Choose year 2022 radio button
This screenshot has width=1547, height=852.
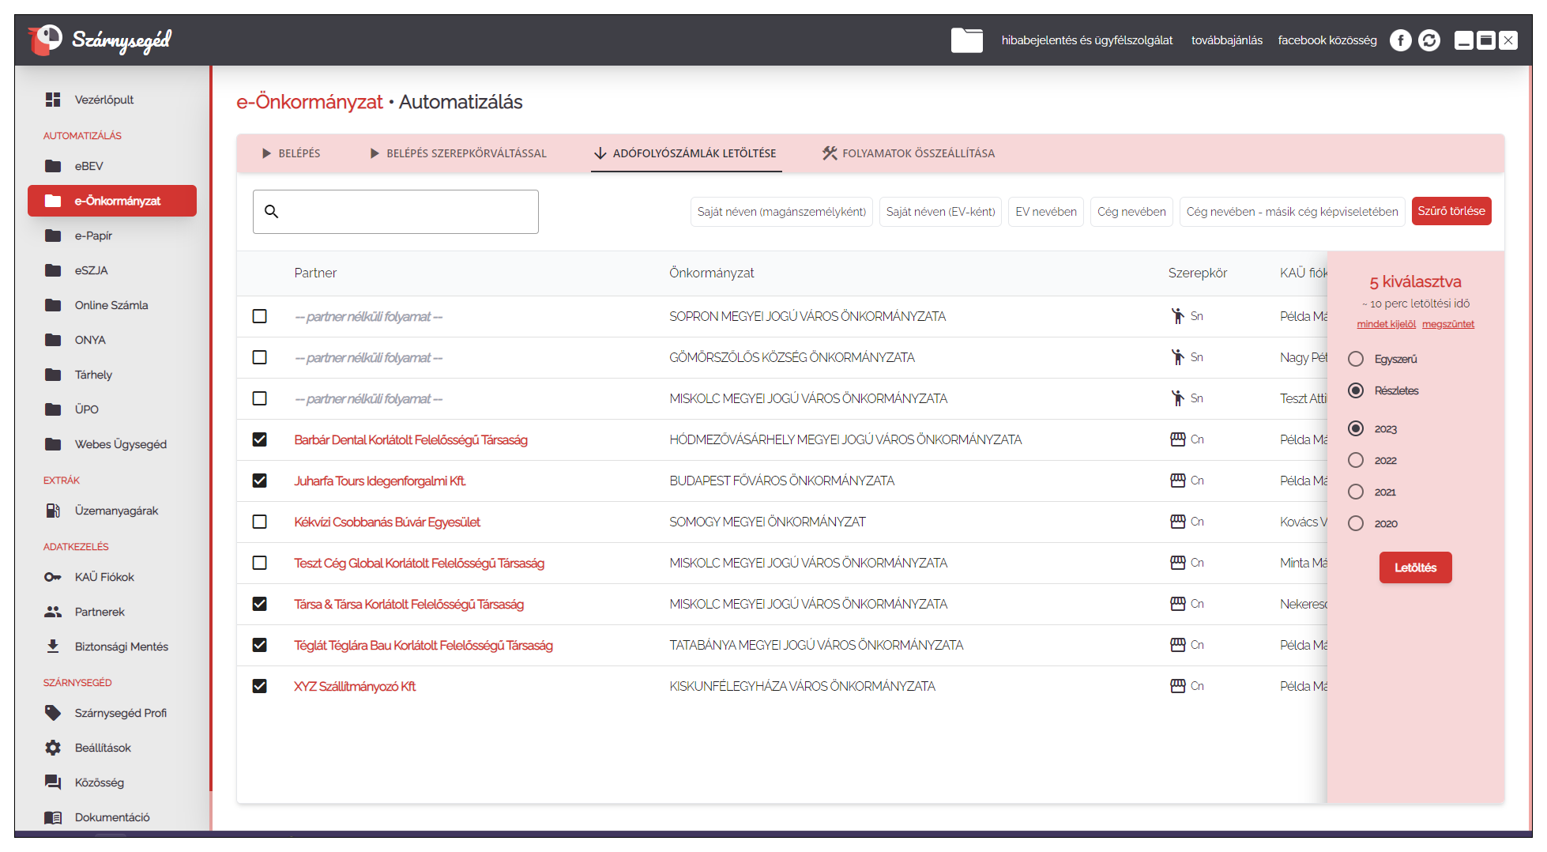point(1356,460)
